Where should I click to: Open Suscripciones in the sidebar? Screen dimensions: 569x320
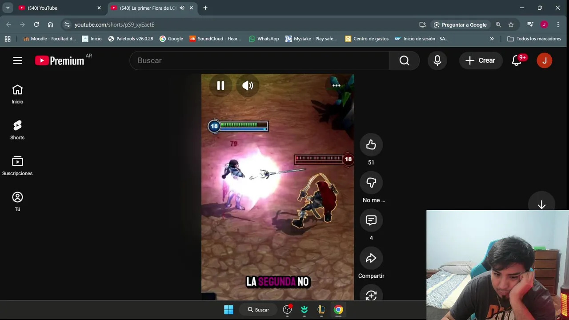(17, 166)
